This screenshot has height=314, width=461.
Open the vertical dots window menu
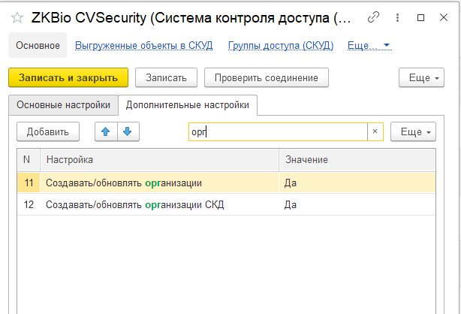(397, 17)
